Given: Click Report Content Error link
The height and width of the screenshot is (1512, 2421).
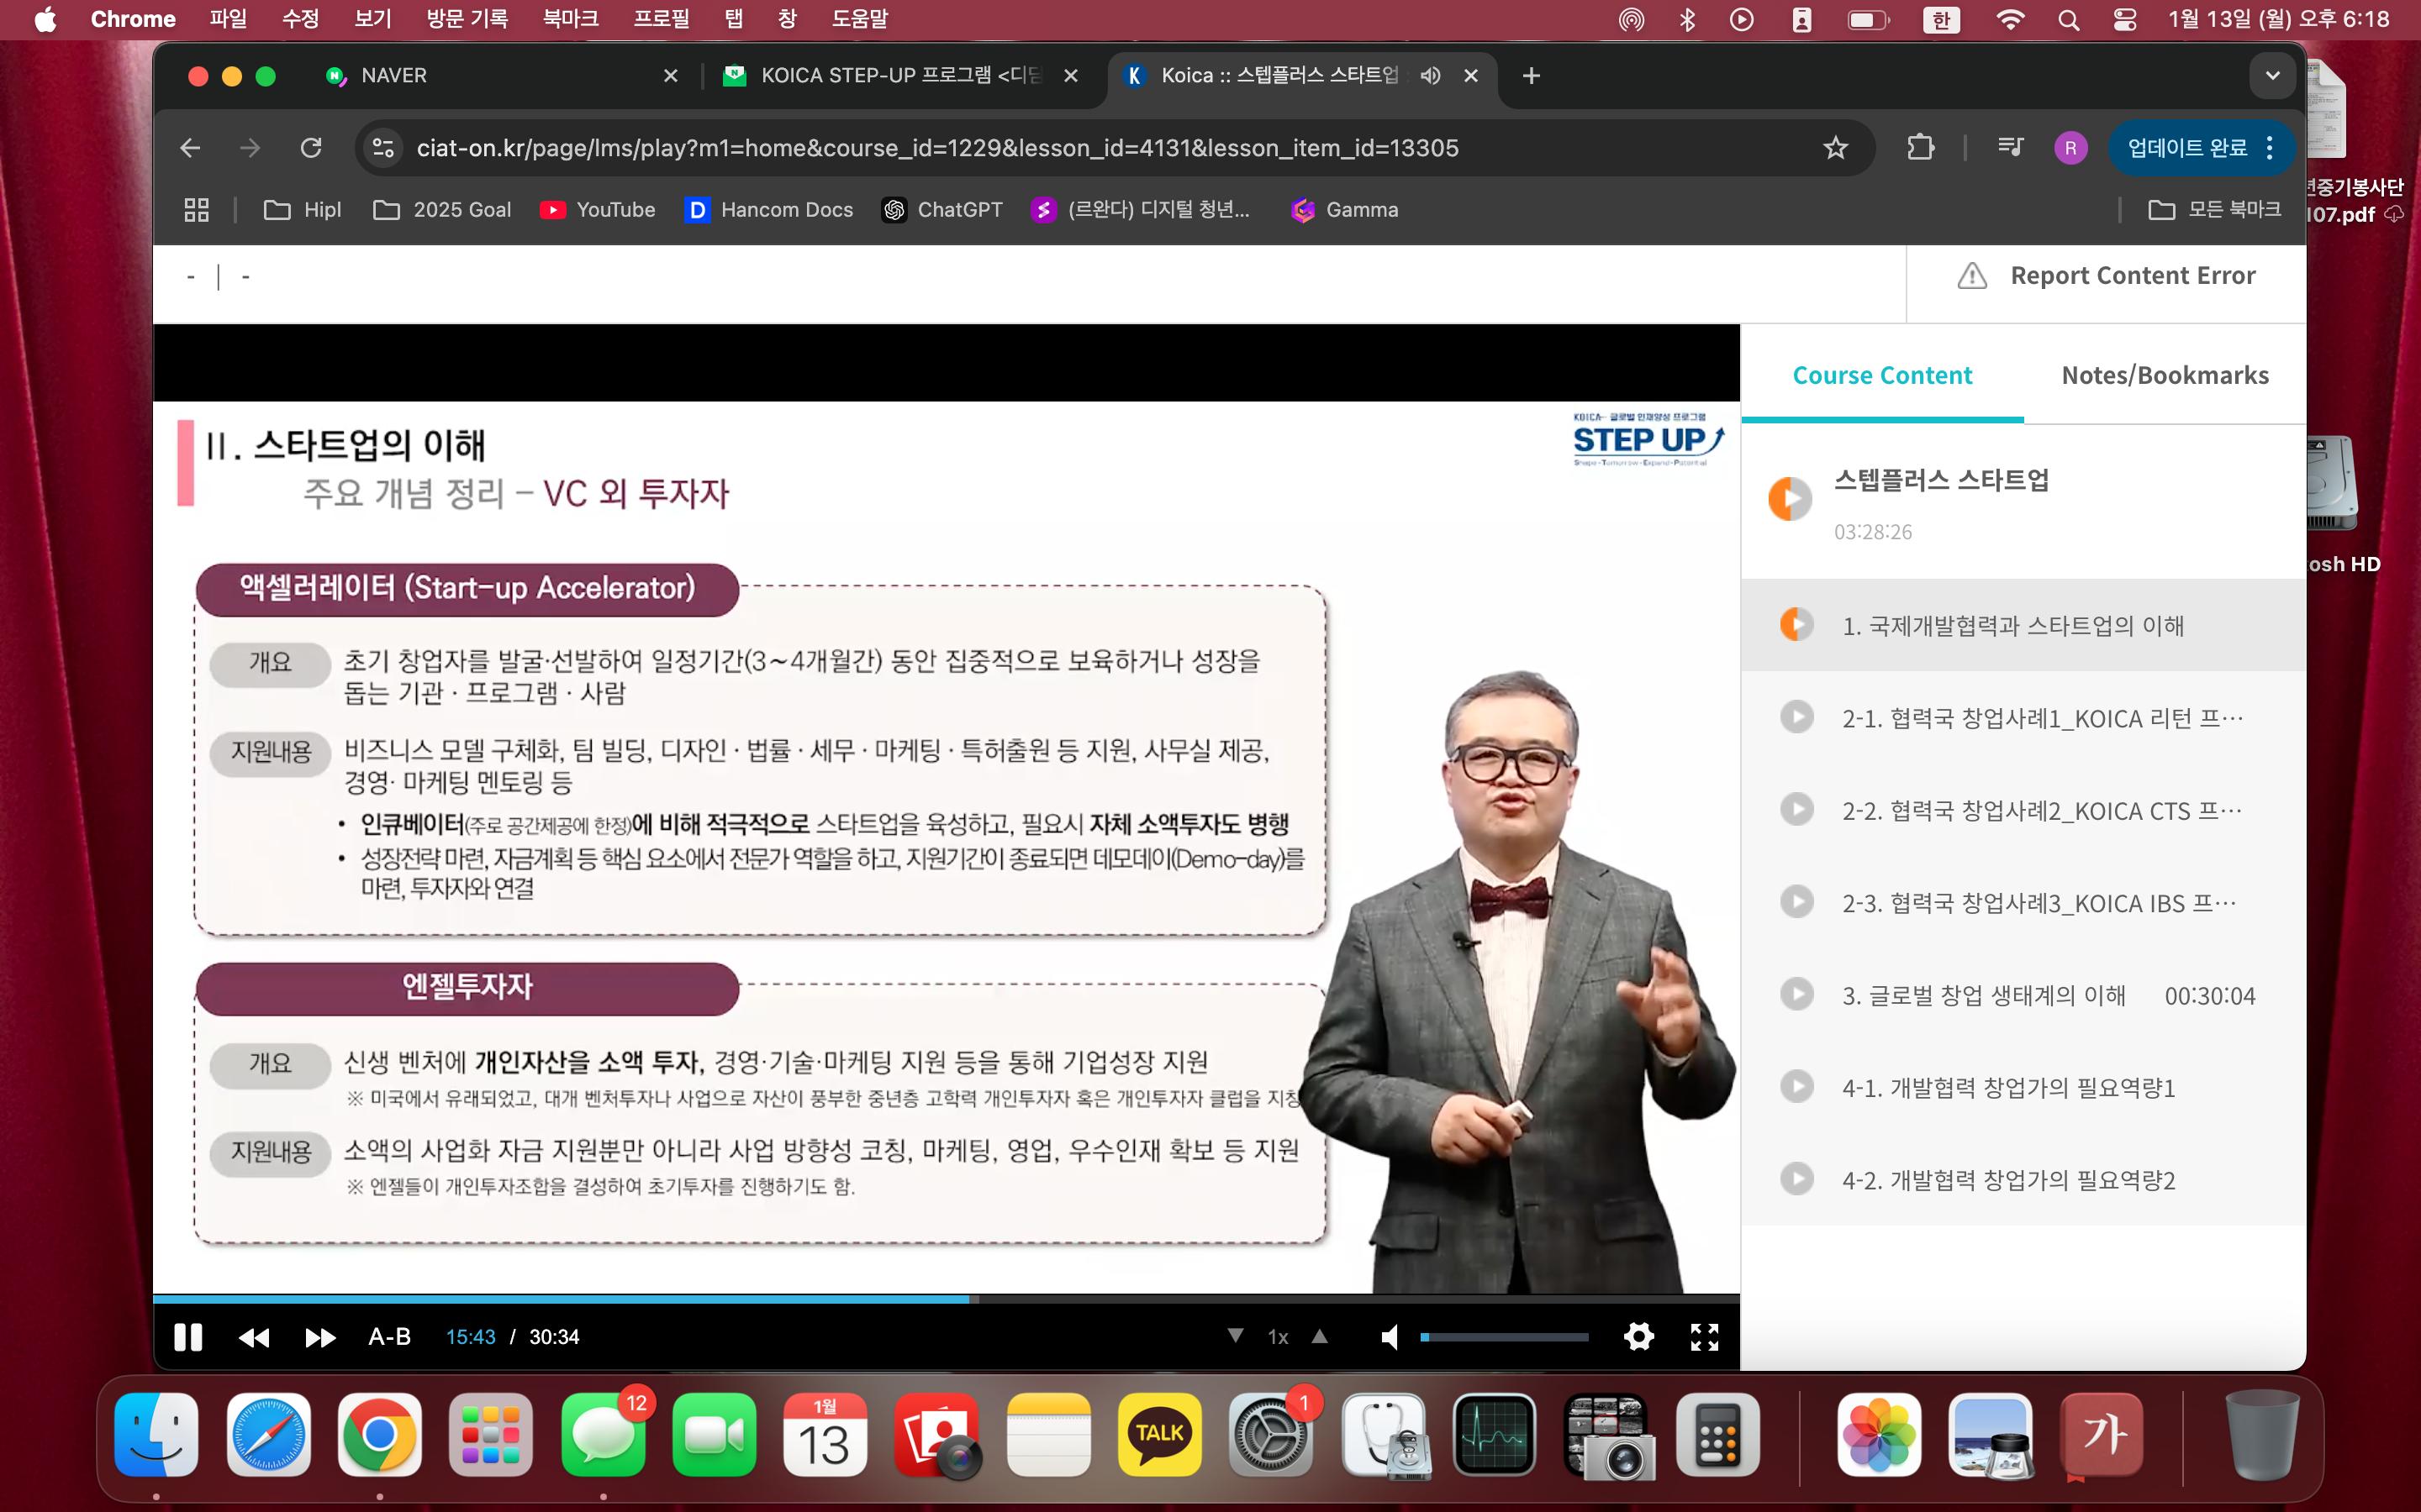Looking at the screenshot, I should (2132, 275).
